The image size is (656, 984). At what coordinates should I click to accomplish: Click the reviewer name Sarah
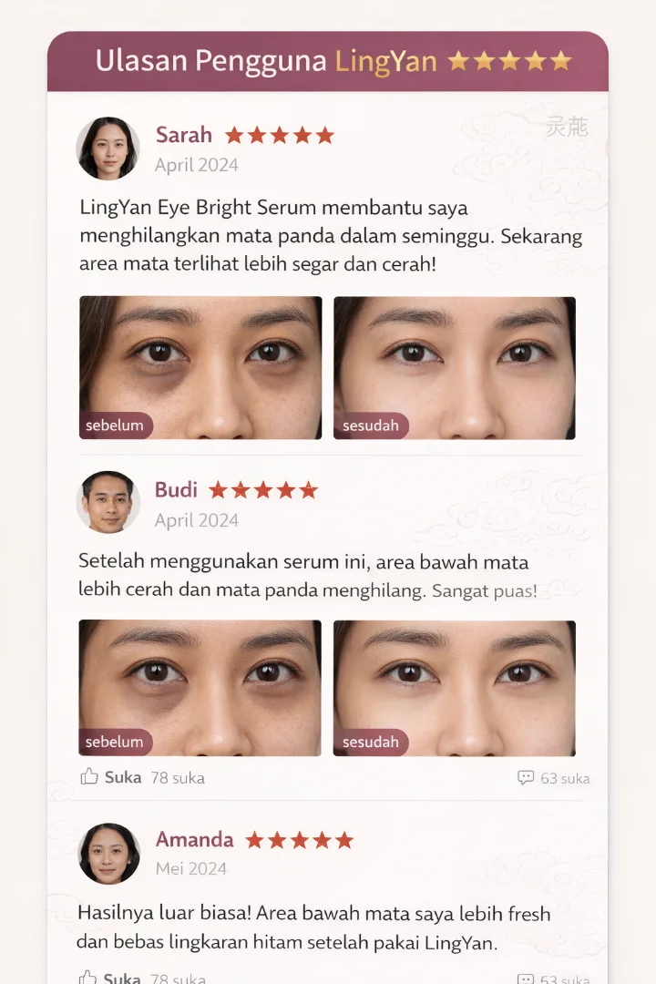183,135
